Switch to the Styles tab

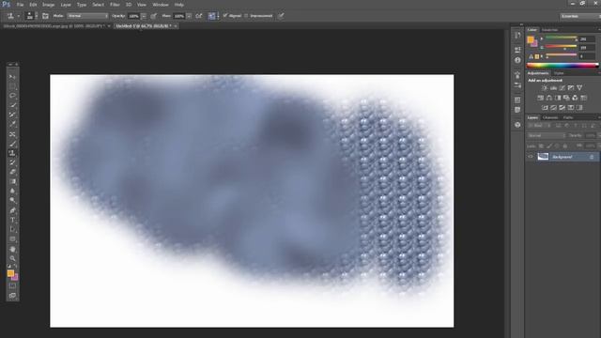(x=559, y=73)
